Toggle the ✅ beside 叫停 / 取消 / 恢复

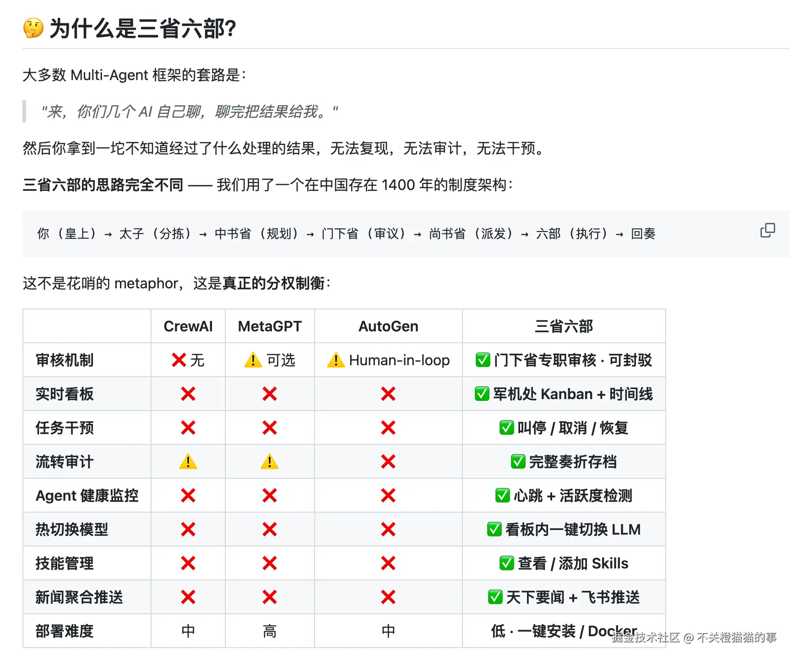click(x=506, y=428)
